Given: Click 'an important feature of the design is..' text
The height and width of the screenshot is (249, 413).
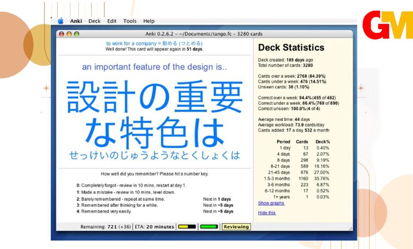Looking at the screenshot, I should tap(155, 67).
